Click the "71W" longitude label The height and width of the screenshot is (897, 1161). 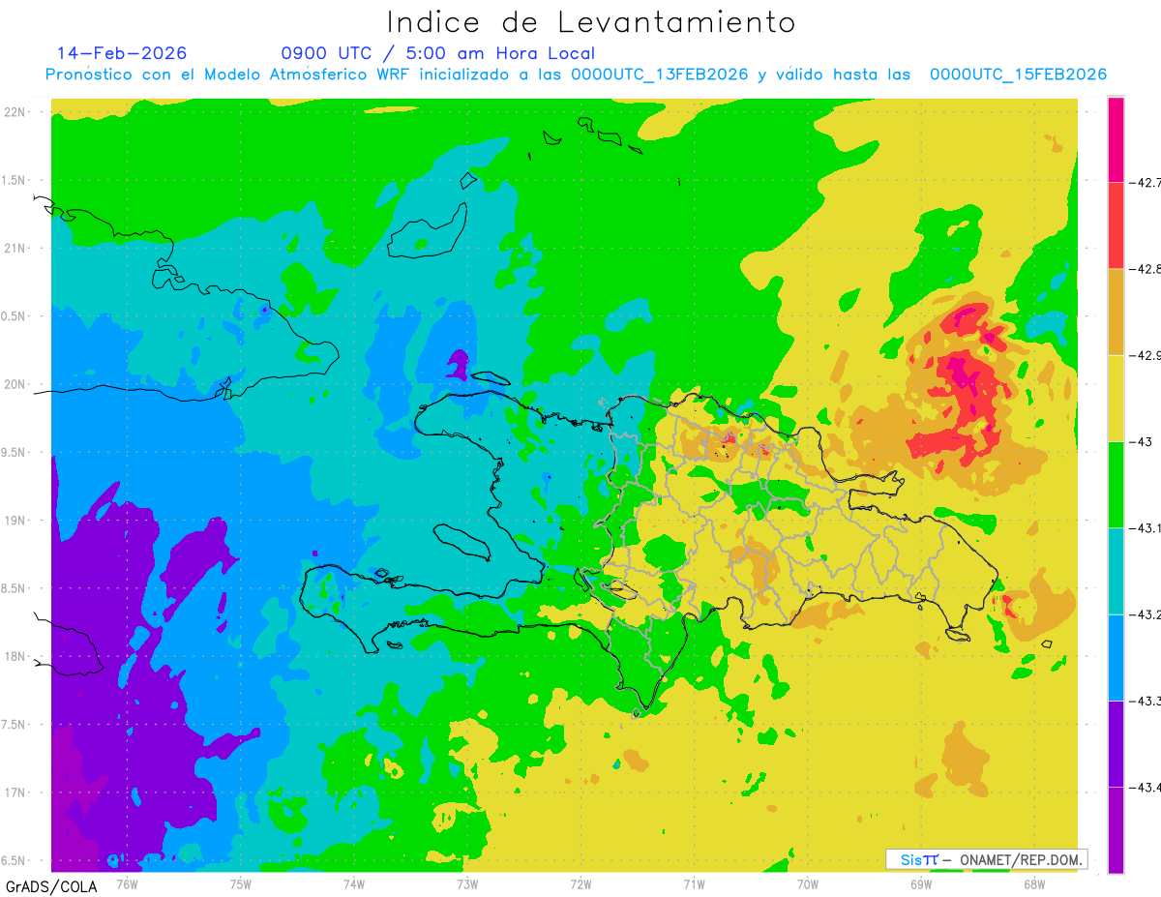tap(694, 883)
